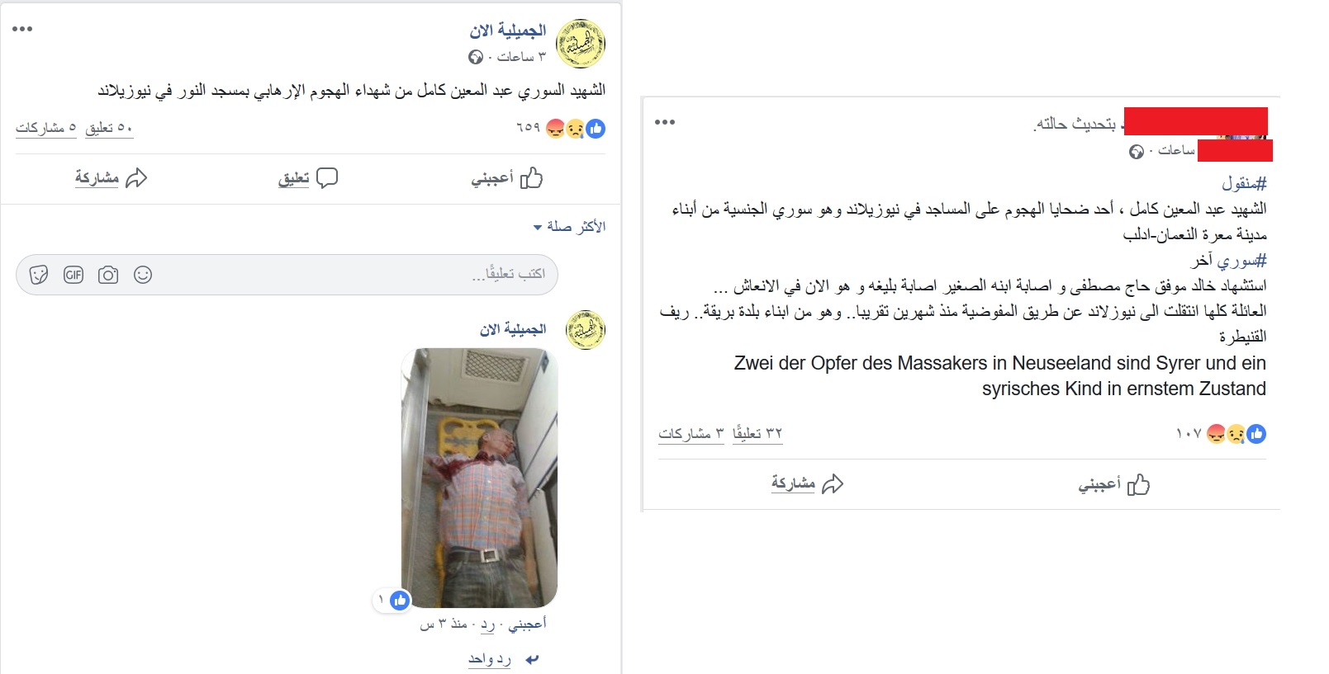Click the public globe icon on left post
Screen dimensions: 1329x674
click(x=476, y=57)
